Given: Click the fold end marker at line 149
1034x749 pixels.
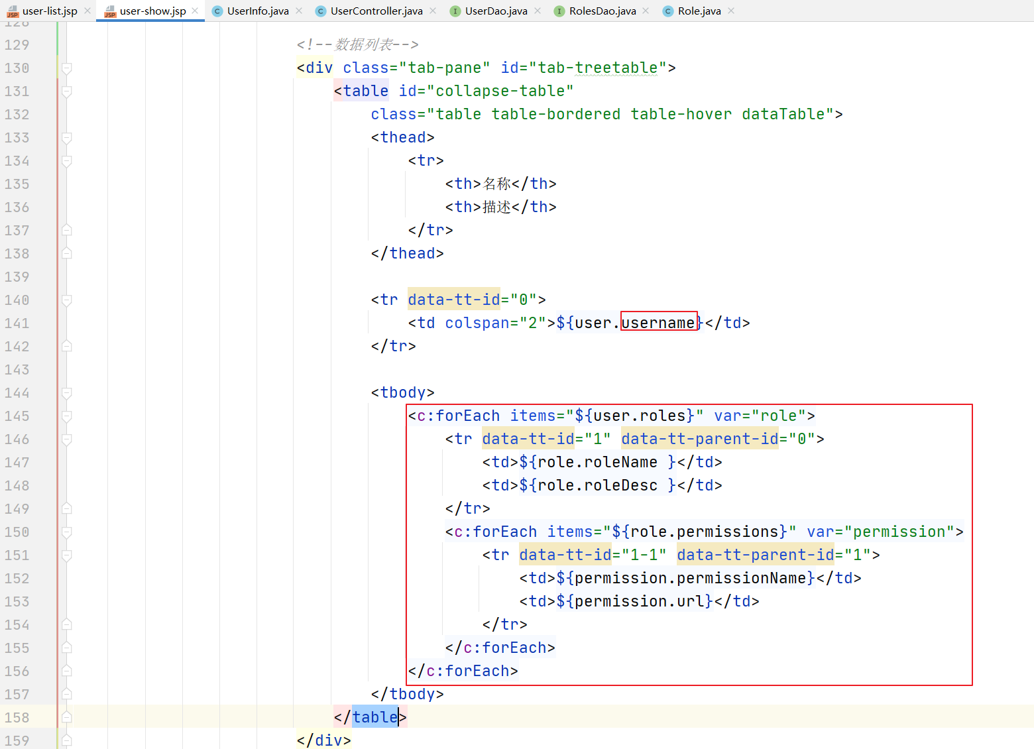Looking at the screenshot, I should tap(67, 508).
